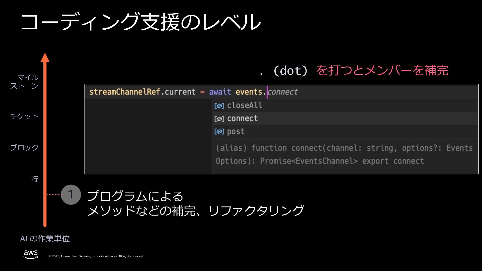This screenshot has width=482, height=271.
Task: Click the ブロック level label
Action: (24, 147)
